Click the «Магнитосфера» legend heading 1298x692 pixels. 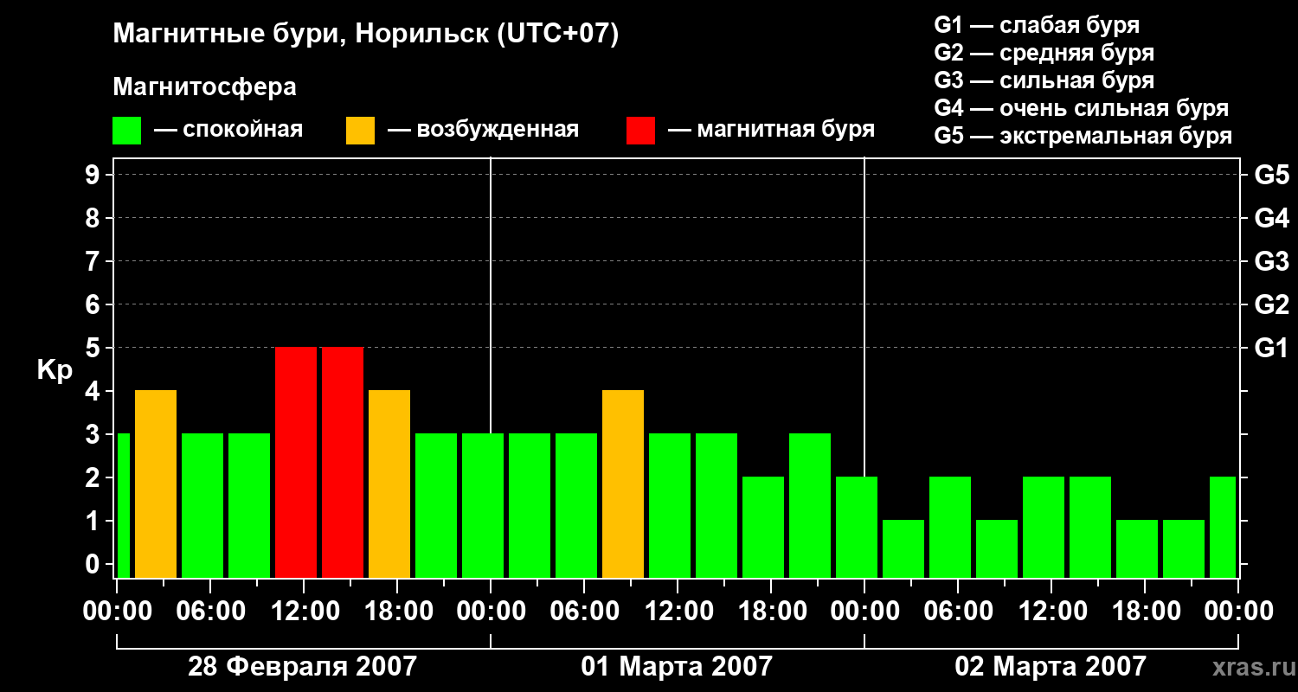204,87
